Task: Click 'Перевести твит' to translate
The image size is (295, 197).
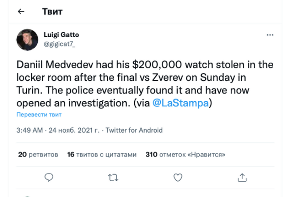Action: tap(39, 114)
